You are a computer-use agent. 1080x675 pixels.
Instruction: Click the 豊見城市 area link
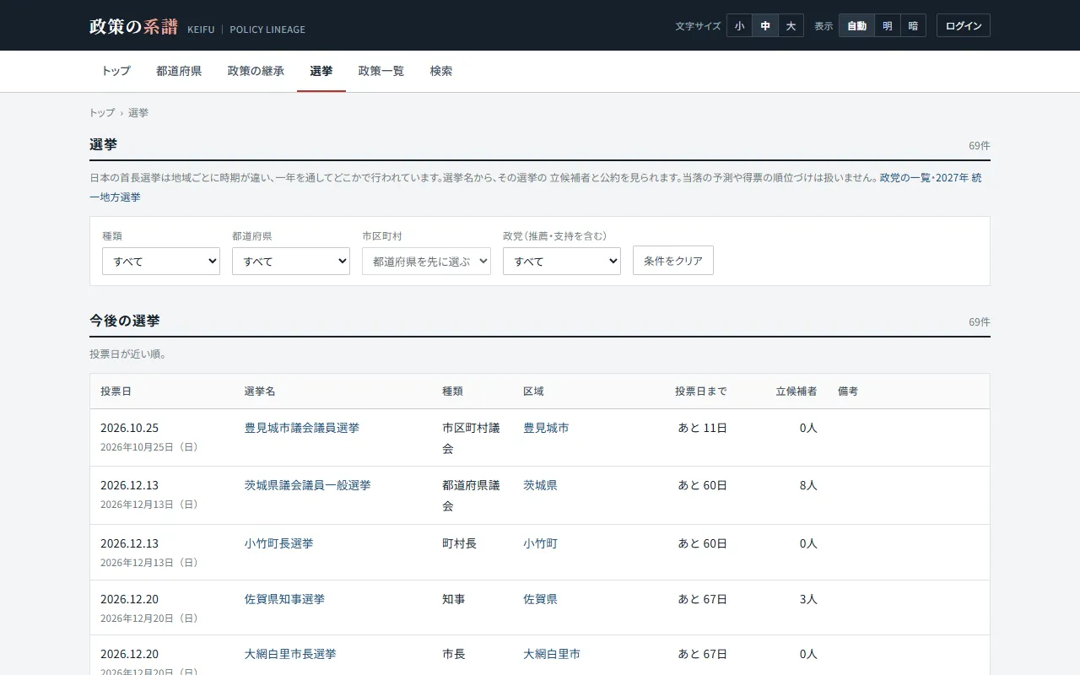[x=546, y=428]
